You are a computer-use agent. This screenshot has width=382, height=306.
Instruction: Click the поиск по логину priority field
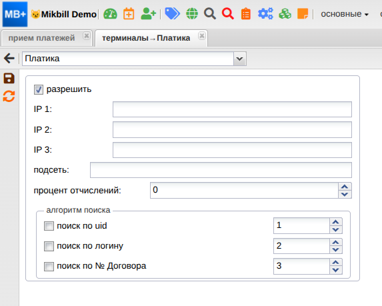point(301,246)
